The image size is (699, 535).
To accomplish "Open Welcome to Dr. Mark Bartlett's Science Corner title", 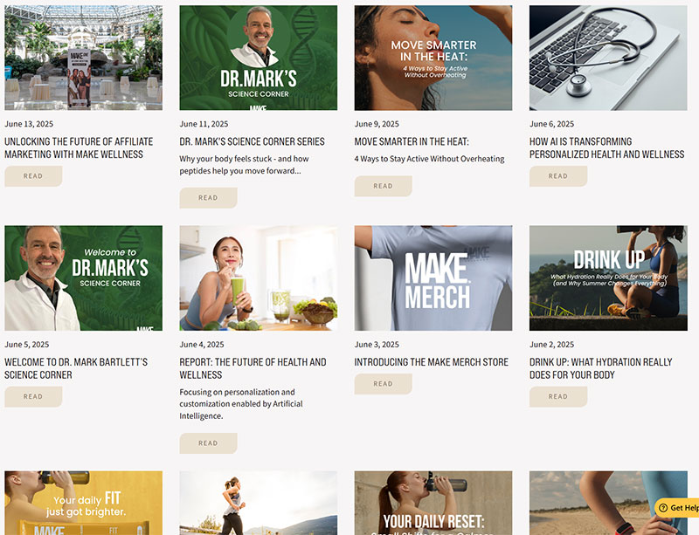I will coord(76,368).
